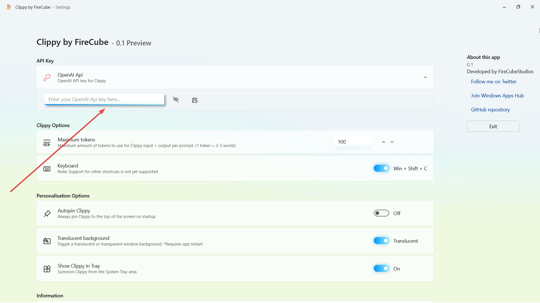Click the maximum tokens value field
Image resolution: width=540 pixels, height=303 pixels.
pos(353,142)
